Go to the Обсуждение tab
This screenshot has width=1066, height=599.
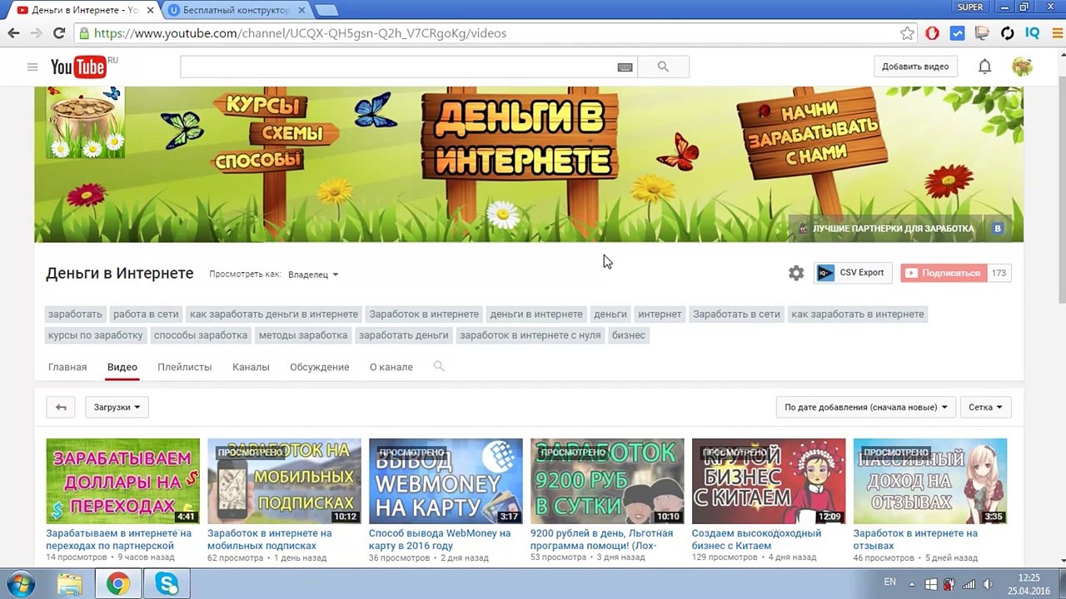coord(320,367)
